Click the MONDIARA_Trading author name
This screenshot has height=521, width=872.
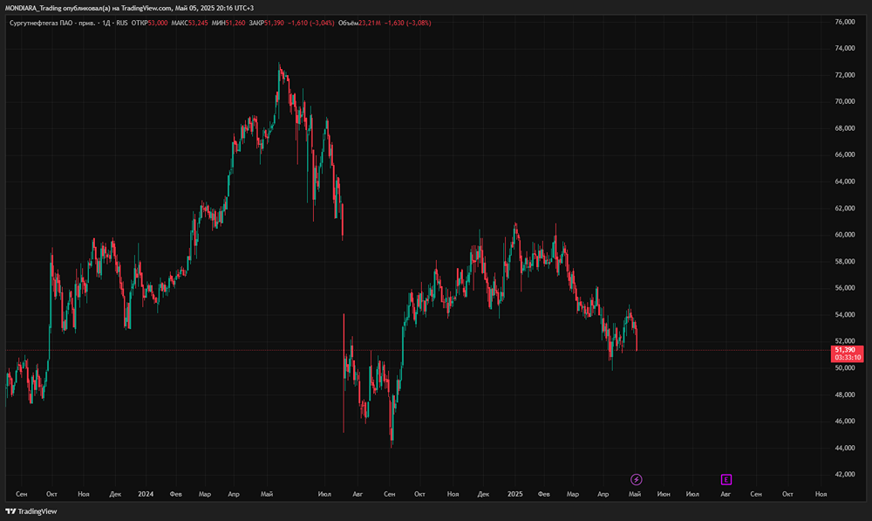[x=33, y=8]
